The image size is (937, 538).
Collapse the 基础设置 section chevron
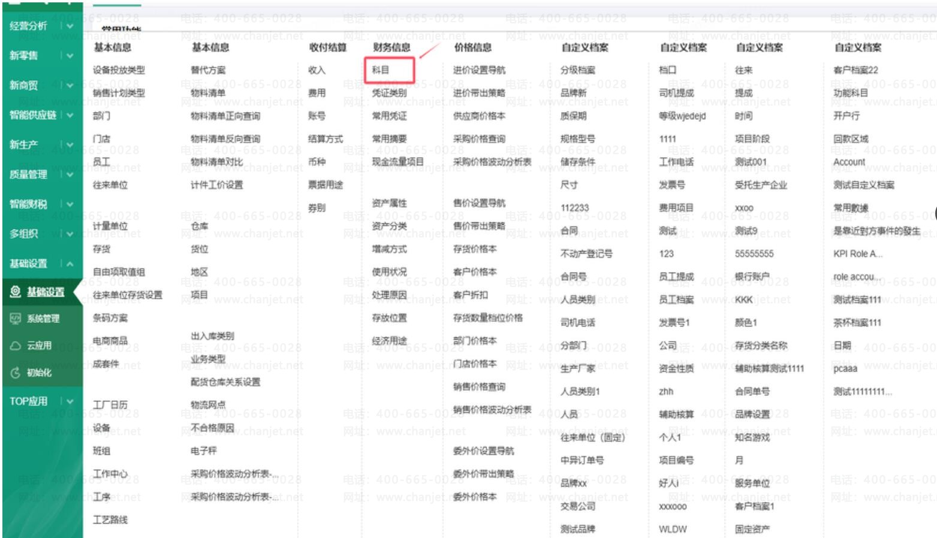70,264
